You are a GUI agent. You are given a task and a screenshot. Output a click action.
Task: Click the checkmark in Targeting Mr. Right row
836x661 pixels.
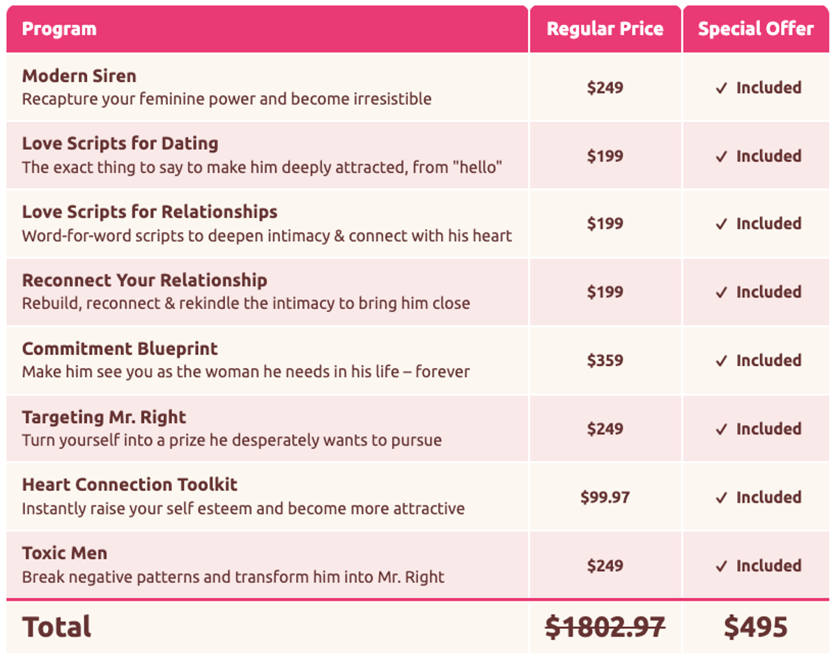(721, 429)
